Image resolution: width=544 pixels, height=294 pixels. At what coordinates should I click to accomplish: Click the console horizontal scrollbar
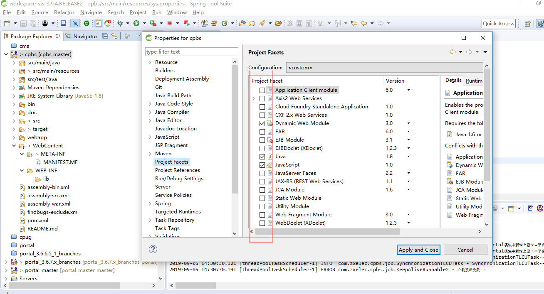coord(195,285)
